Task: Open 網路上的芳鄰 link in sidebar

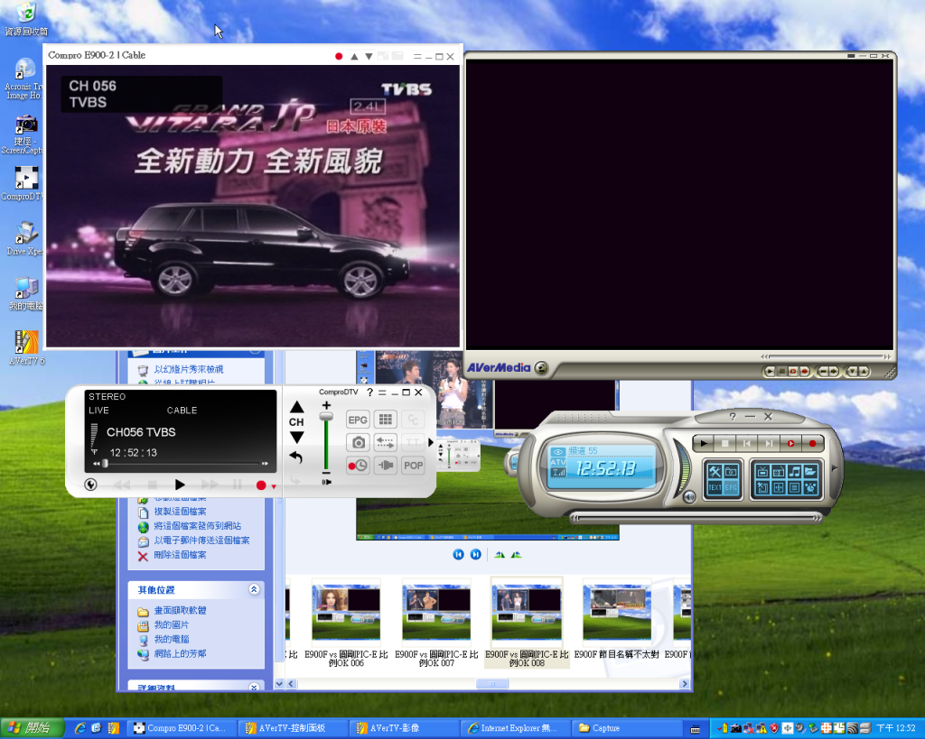Action: (x=180, y=653)
